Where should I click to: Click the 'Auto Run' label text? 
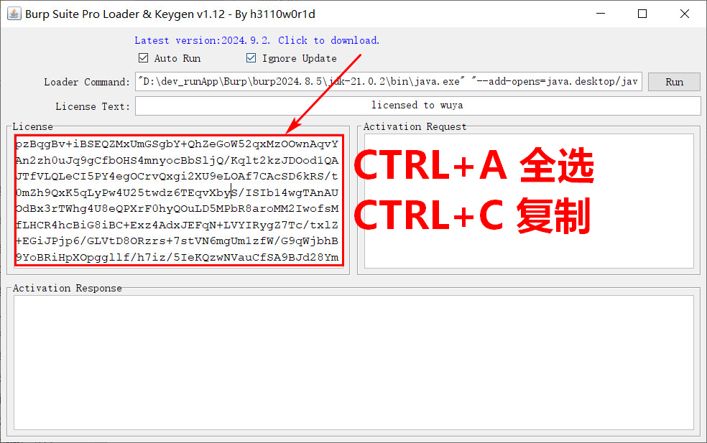pyautogui.click(x=177, y=58)
